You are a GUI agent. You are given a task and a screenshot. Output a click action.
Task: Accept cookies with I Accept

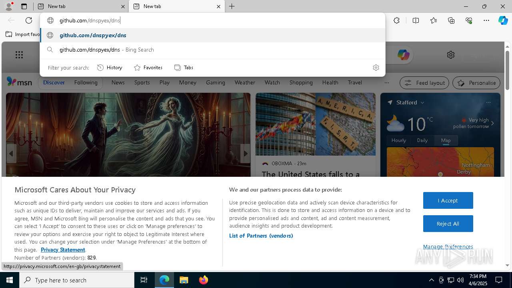point(448,200)
